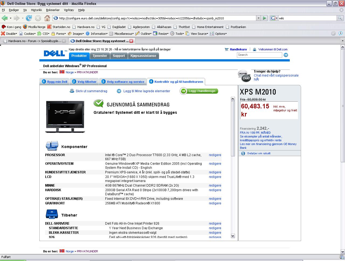Open the Cookies dropdown in developer toolbar
The image size is (345, 261).
coord(27,34)
